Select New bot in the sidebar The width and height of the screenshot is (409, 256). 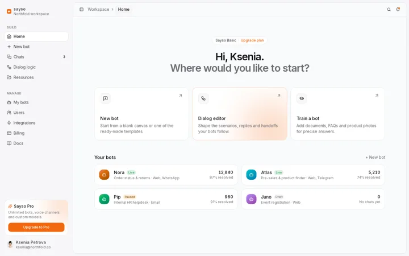tap(36, 47)
